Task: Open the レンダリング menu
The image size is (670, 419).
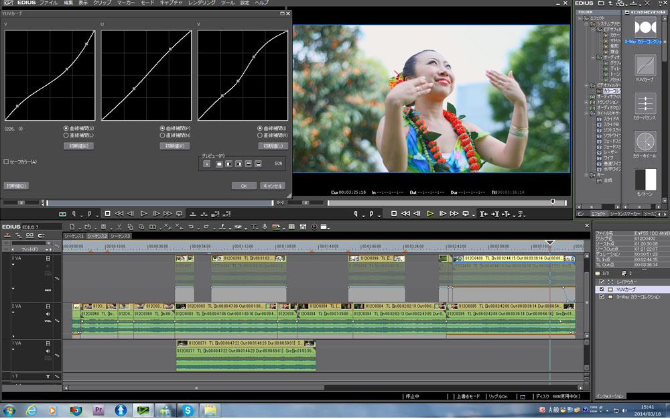Action: [x=202, y=3]
